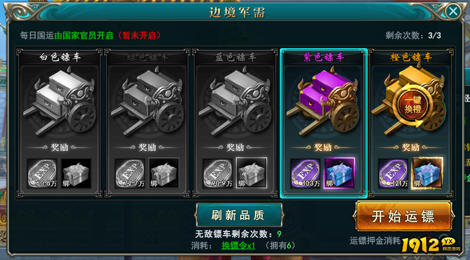470x260 pixels.
Task: Close the 边境军需 window
Action: (453, 12)
